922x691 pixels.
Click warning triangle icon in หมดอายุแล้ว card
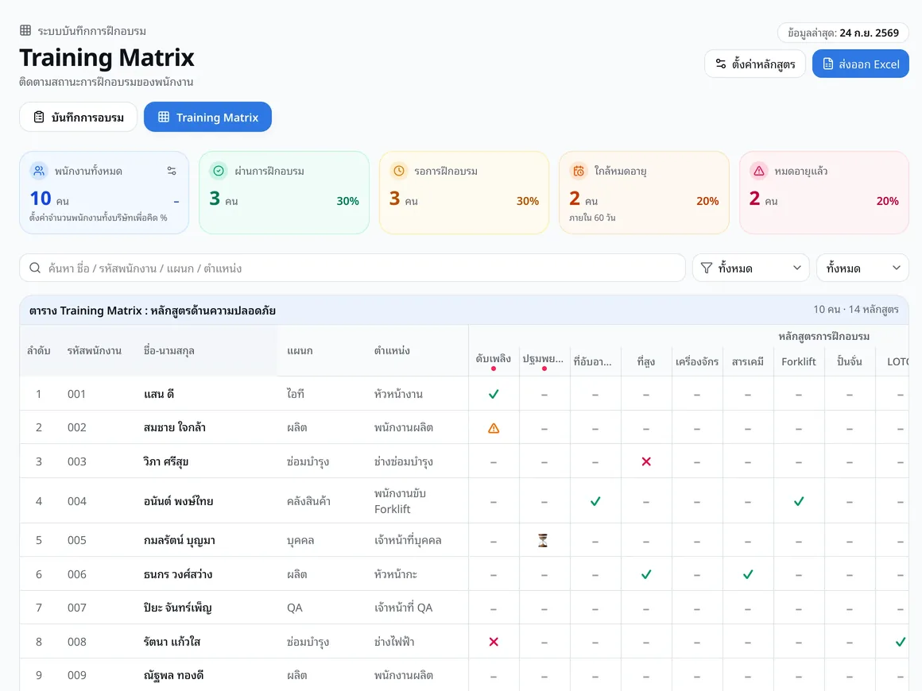pos(758,171)
